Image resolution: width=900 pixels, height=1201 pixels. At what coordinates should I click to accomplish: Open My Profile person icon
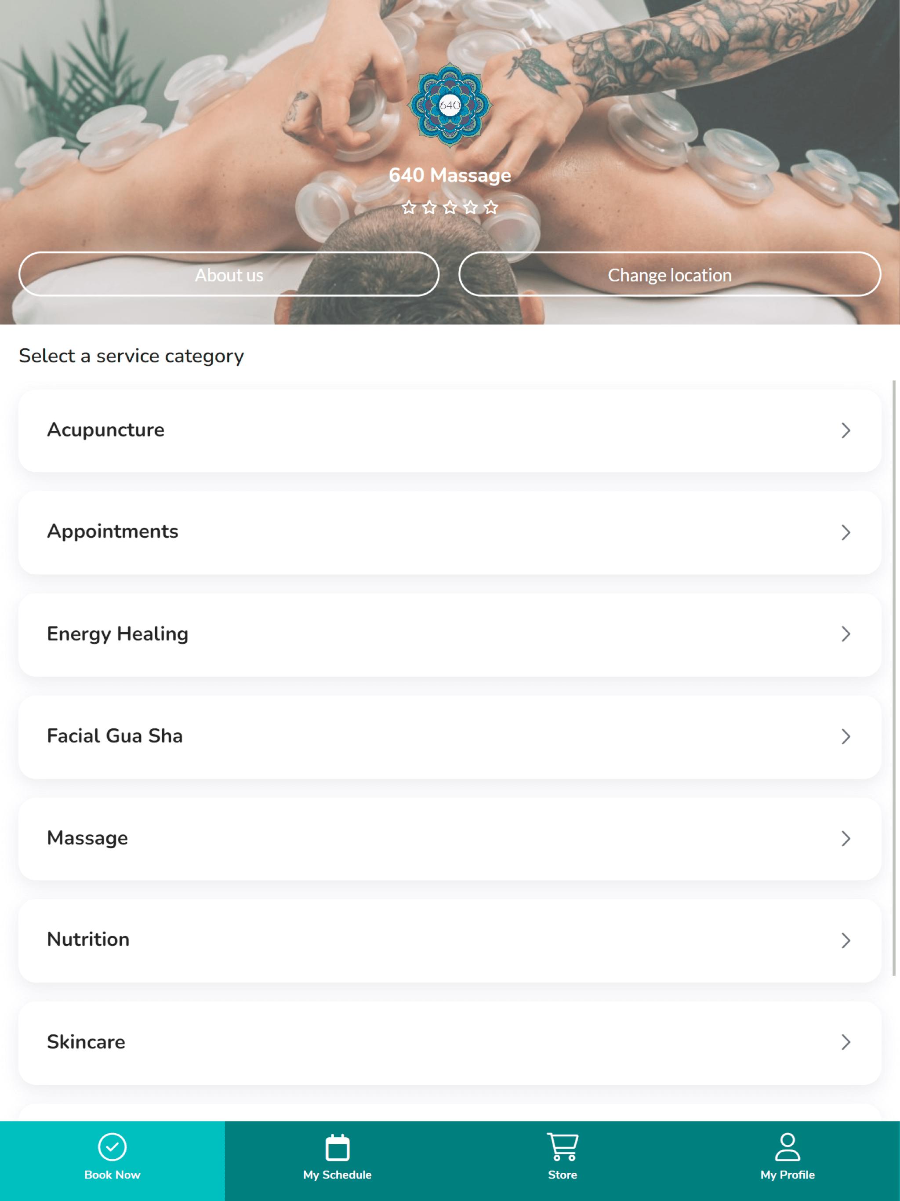pos(787,1146)
